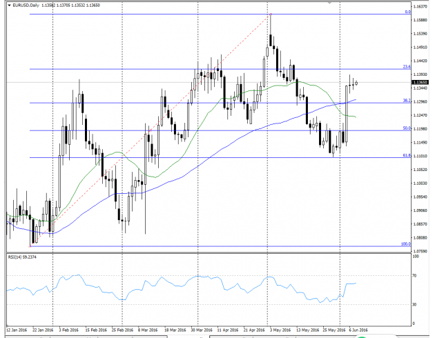The width and height of the screenshot is (435, 338).
Task: Select the 61.8 Fibonacci retracement line
Action: pos(207,157)
